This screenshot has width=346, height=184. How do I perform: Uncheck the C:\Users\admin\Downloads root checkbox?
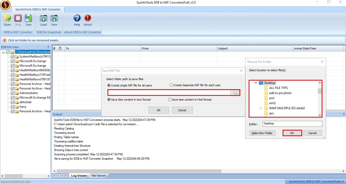point(8,52)
